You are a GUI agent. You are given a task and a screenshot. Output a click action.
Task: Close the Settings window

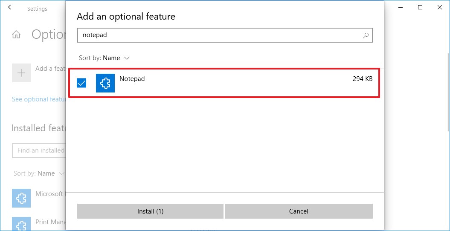[439, 8]
